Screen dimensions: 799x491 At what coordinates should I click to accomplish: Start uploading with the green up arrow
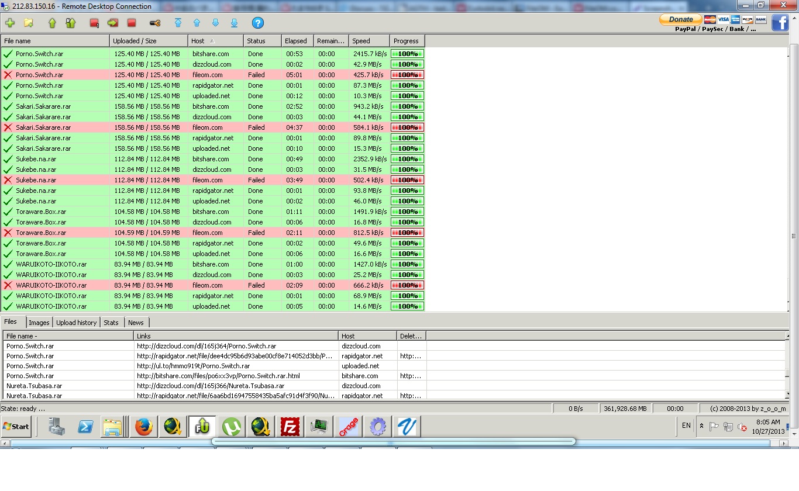click(x=52, y=23)
